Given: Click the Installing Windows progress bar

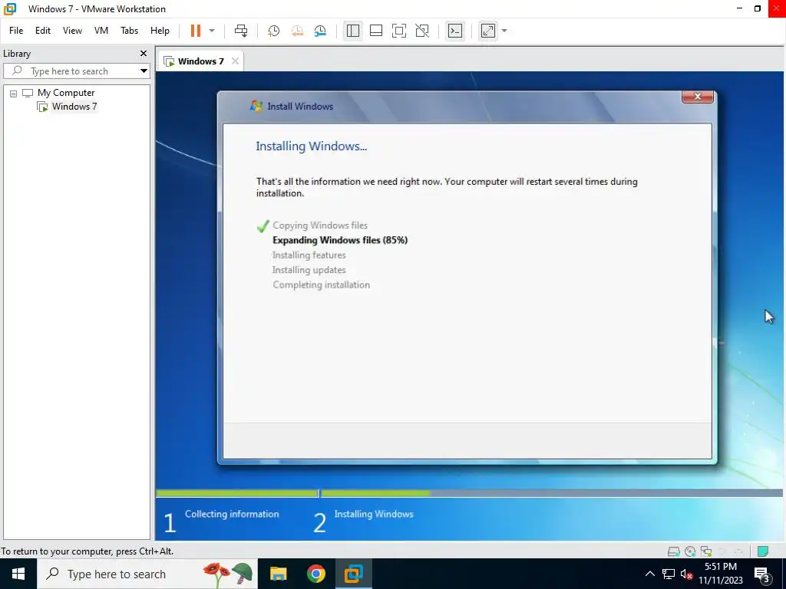Looking at the screenshot, I should pos(551,493).
